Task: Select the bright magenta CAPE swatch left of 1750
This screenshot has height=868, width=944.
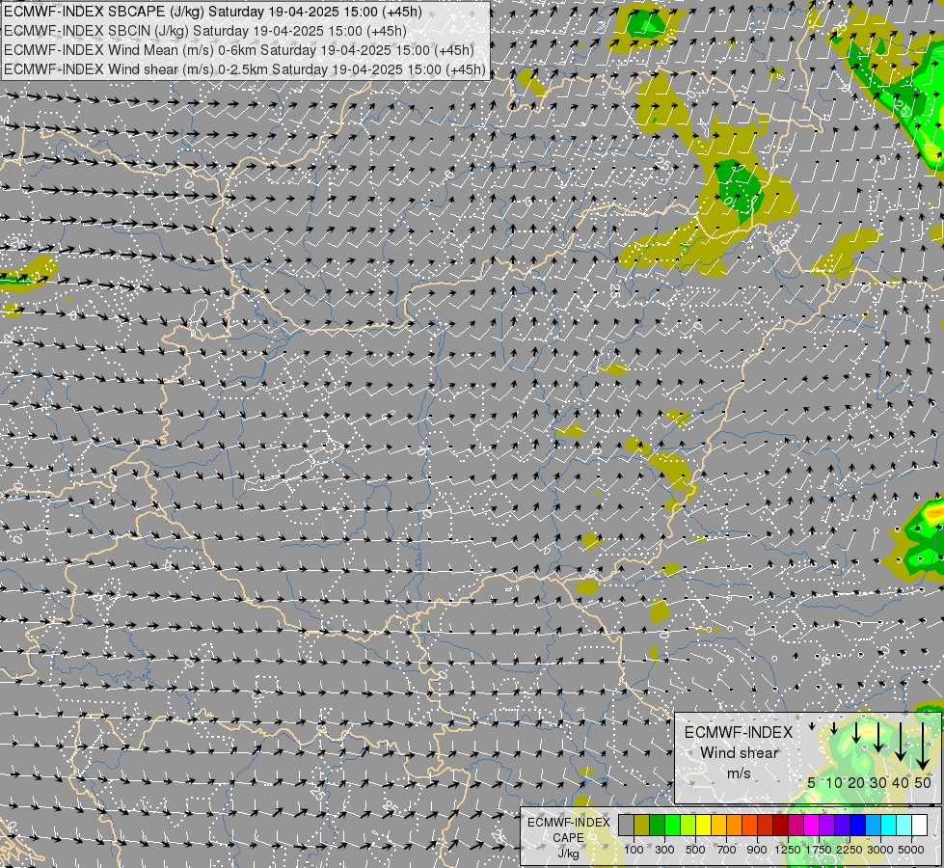Action: 812,825
